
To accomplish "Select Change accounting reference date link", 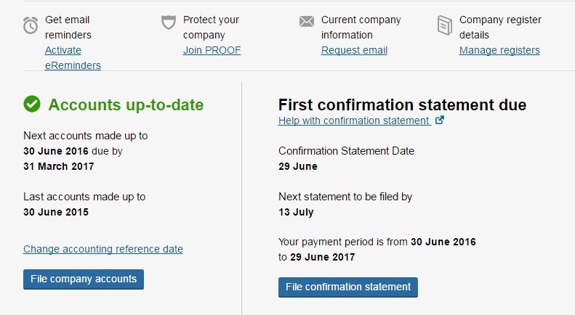I will (103, 249).
